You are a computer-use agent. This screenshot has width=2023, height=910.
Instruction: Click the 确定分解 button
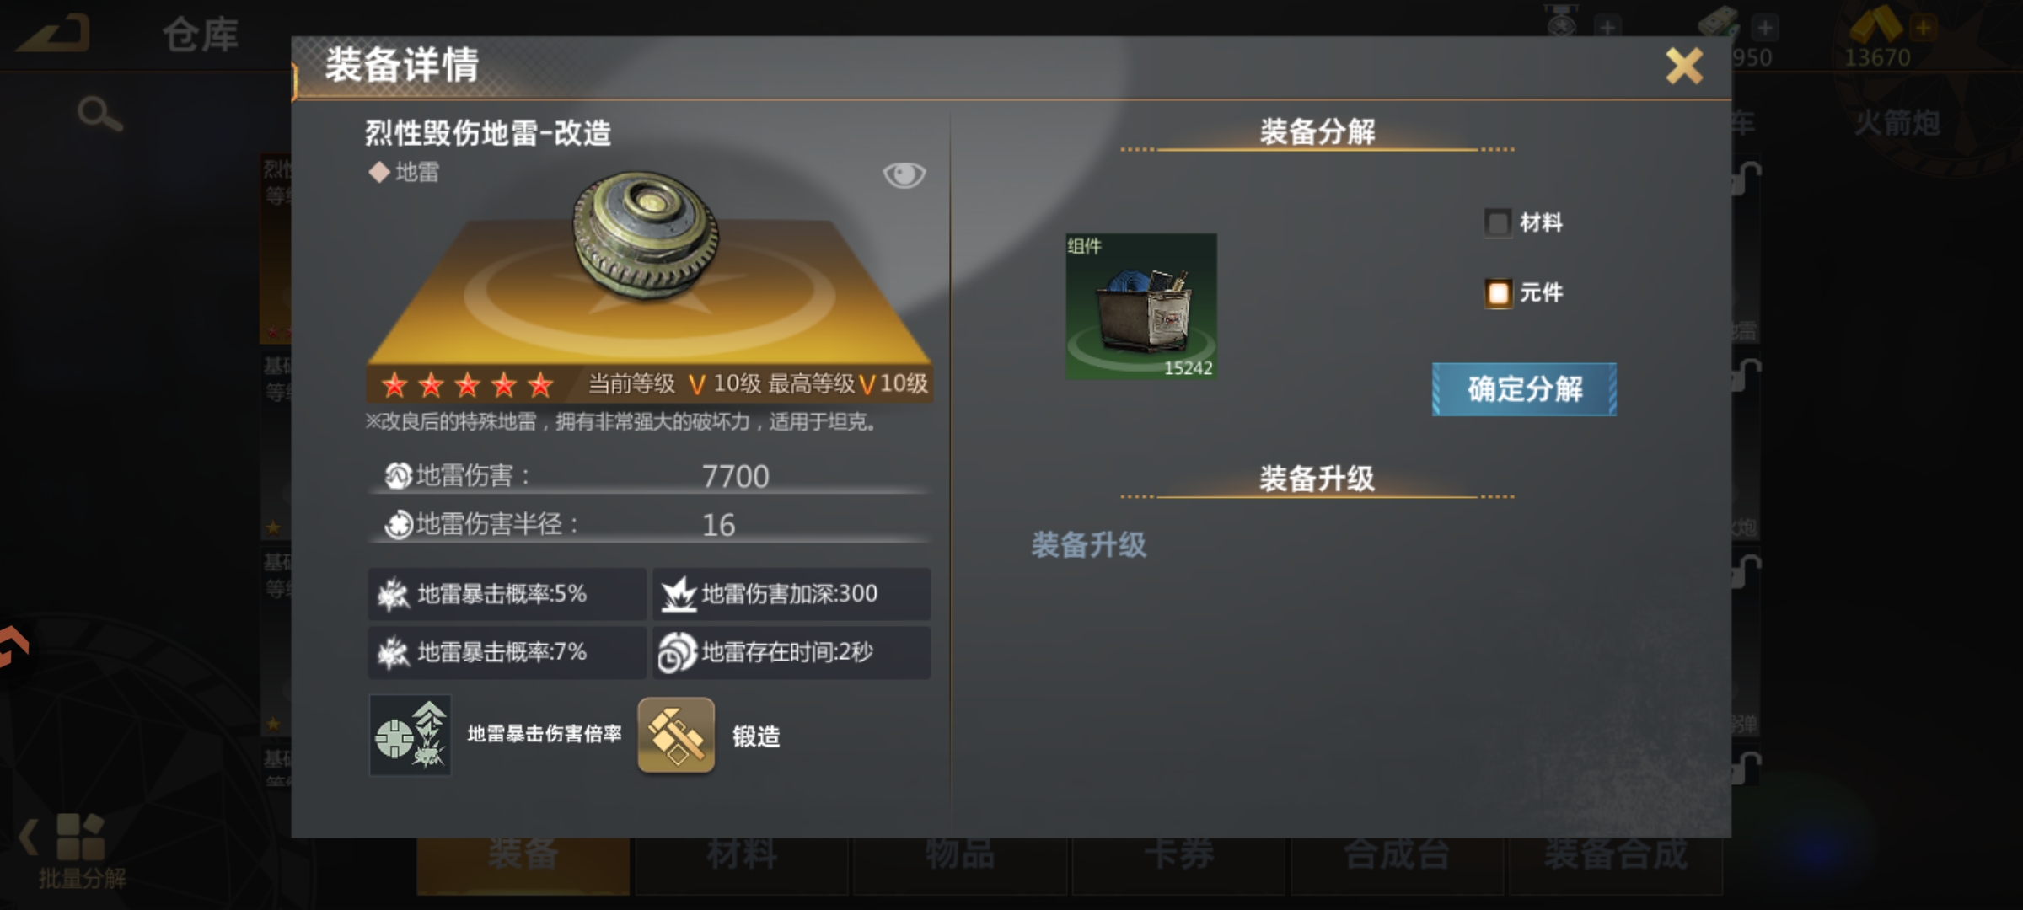coord(1524,389)
